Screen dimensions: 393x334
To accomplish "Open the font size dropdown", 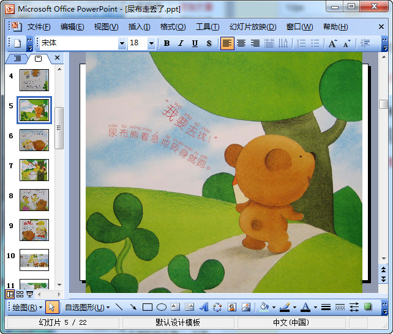I will (151, 43).
